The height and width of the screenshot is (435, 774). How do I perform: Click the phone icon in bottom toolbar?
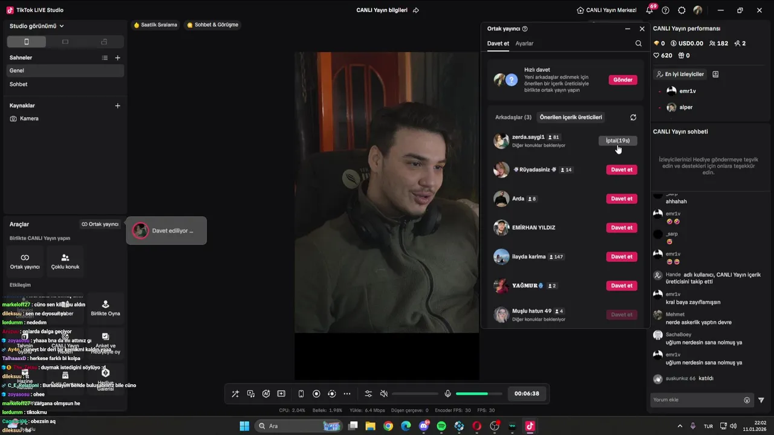point(301,394)
